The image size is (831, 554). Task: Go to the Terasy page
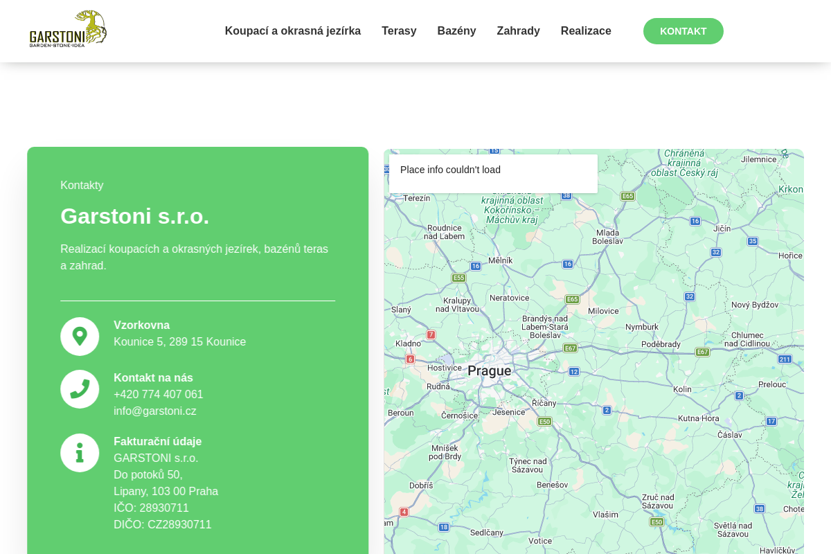399,31
